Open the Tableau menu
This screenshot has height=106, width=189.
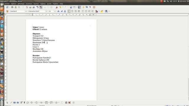click(43, 4)
